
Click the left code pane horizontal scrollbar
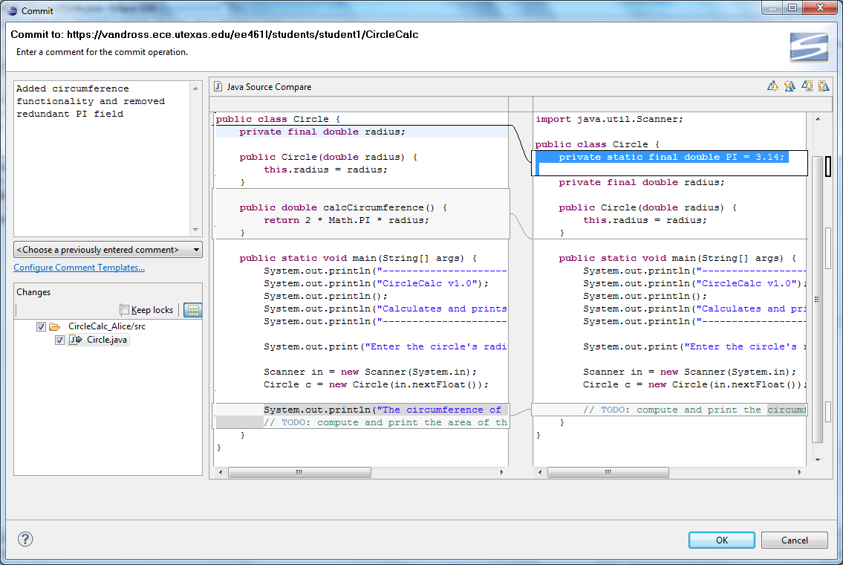coord(299,472)
